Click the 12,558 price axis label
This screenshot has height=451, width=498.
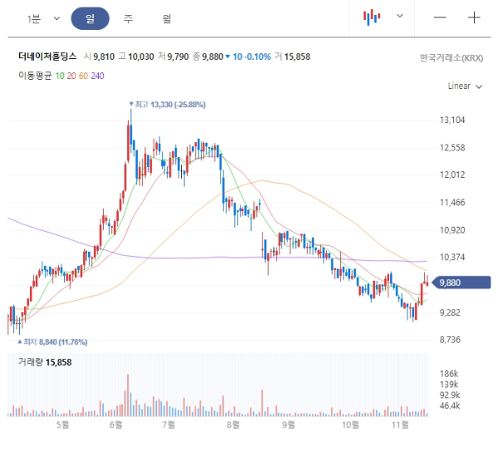coord(452,148)
